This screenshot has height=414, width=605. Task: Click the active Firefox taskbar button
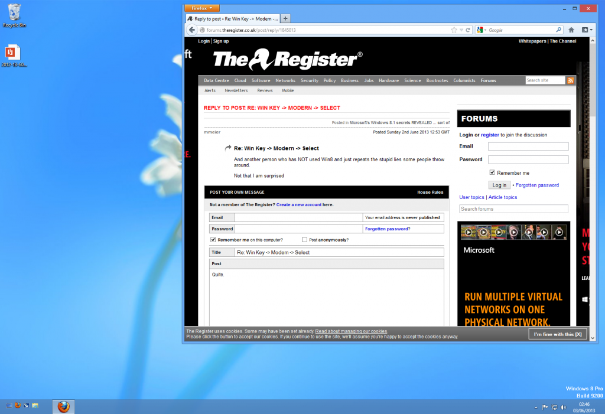point(64,407)
